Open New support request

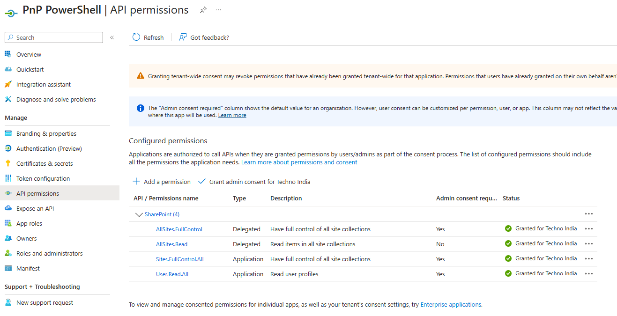coord(45,302)
